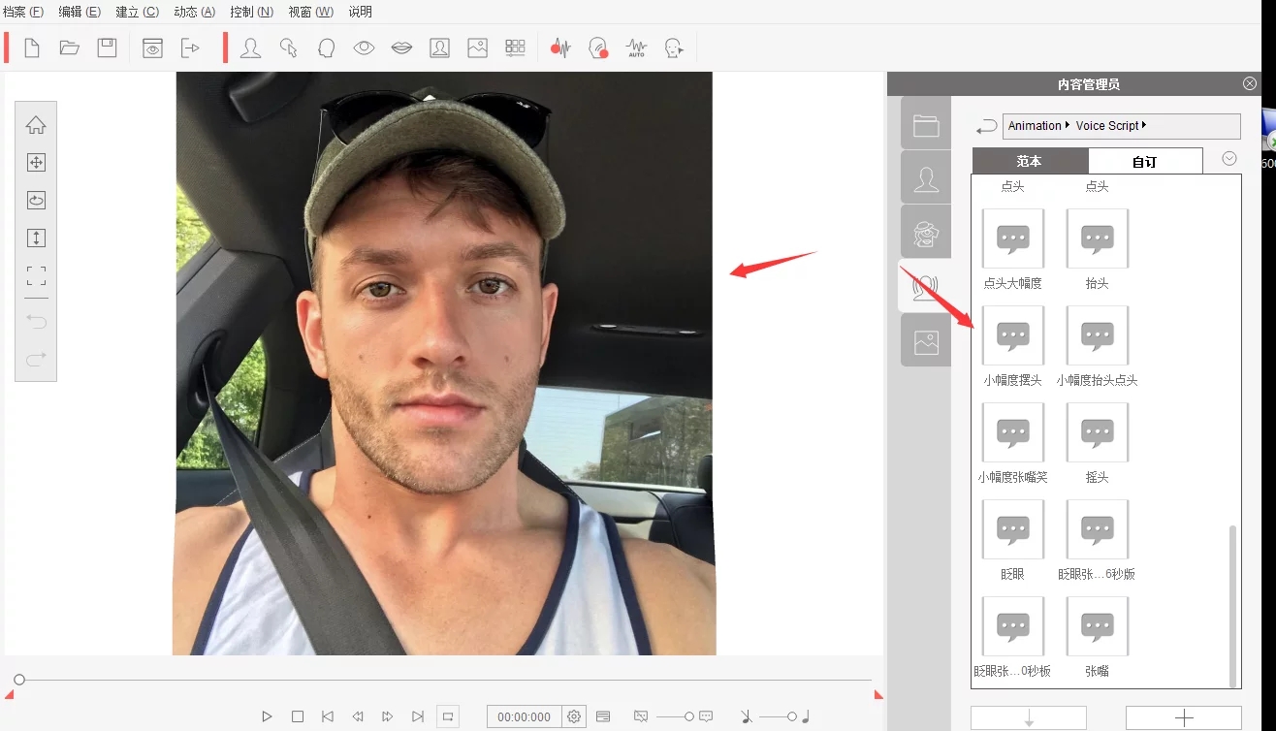Click the save project floppy disk icon
The image size is (1276, 731).
(107, 48)
